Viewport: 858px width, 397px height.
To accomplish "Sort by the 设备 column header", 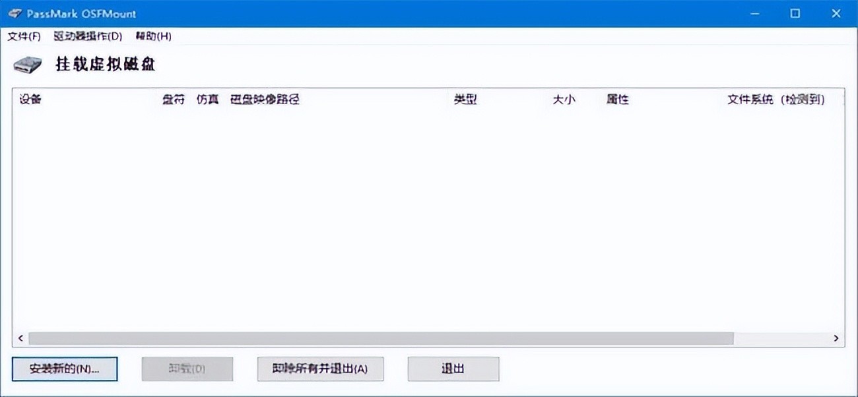I will pos(30,100).
